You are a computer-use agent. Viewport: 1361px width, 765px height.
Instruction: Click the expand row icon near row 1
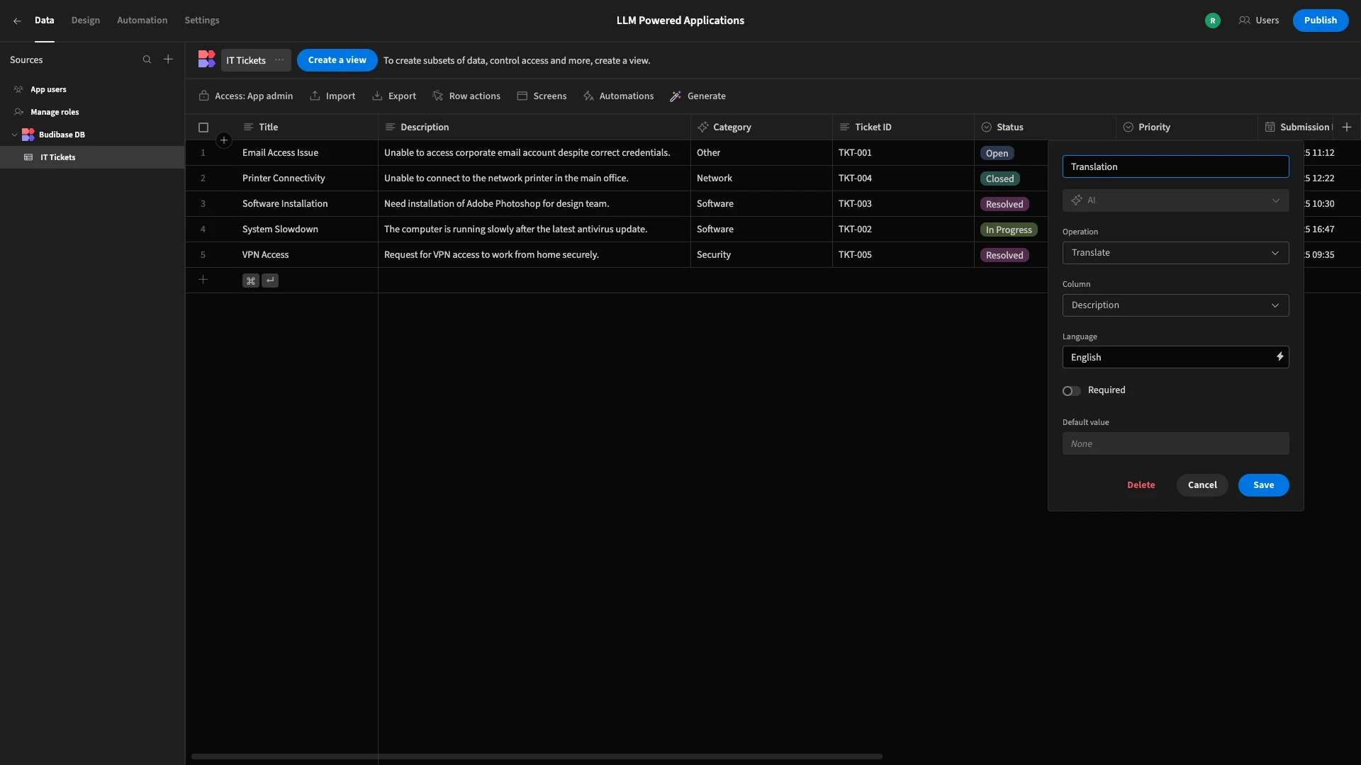pyautogui.click(x=224, y=140)
